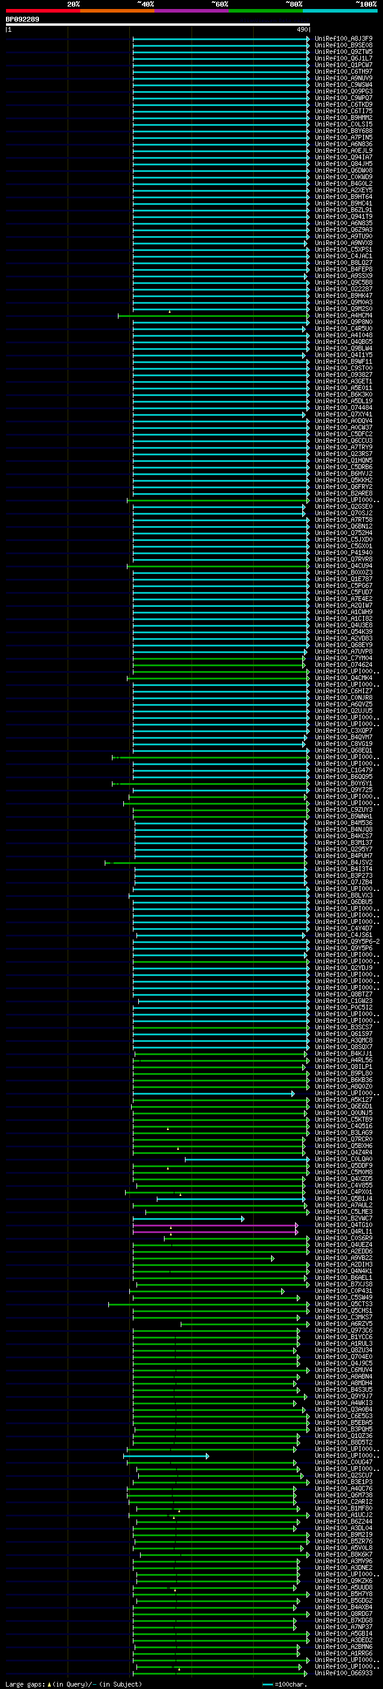Open hit UniRef100_B5EBA5
Screen dimensions: 383x1689
point(343,1423)
